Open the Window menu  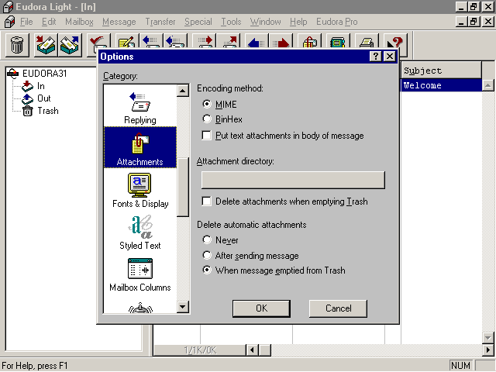[x=265, y=22]
